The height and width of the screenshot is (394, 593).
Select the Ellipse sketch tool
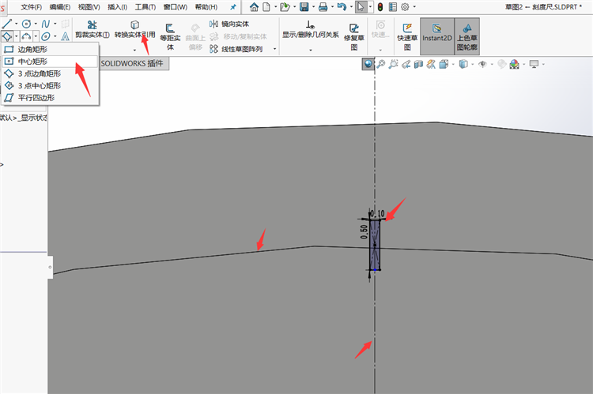click(45, 36)
